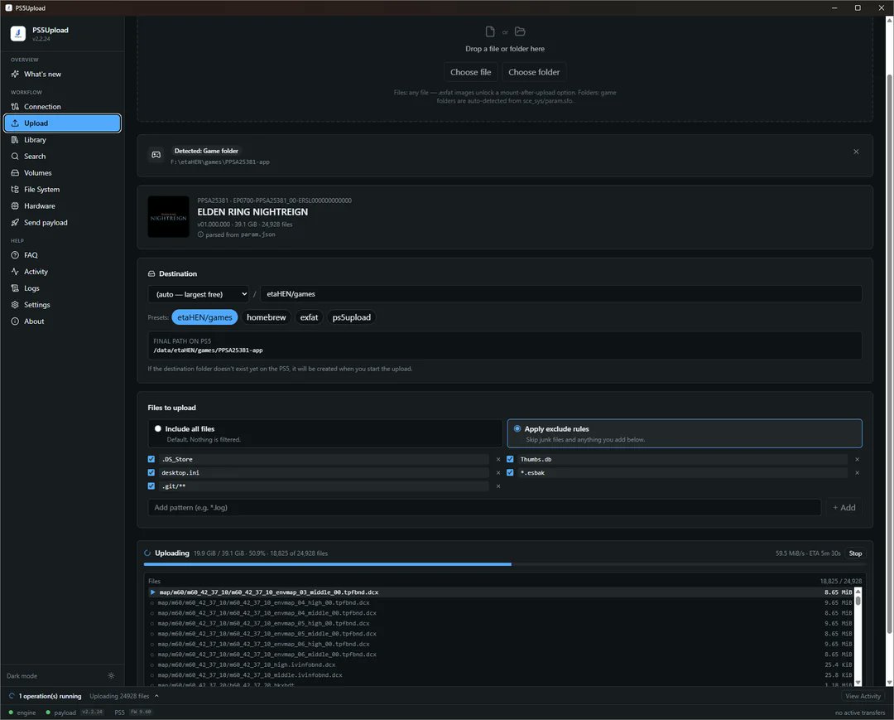The width and height of the screenshot is (894, 720).
Task: Click the Elden Ring Nightreign thumbnail
Action: [168, 217]
